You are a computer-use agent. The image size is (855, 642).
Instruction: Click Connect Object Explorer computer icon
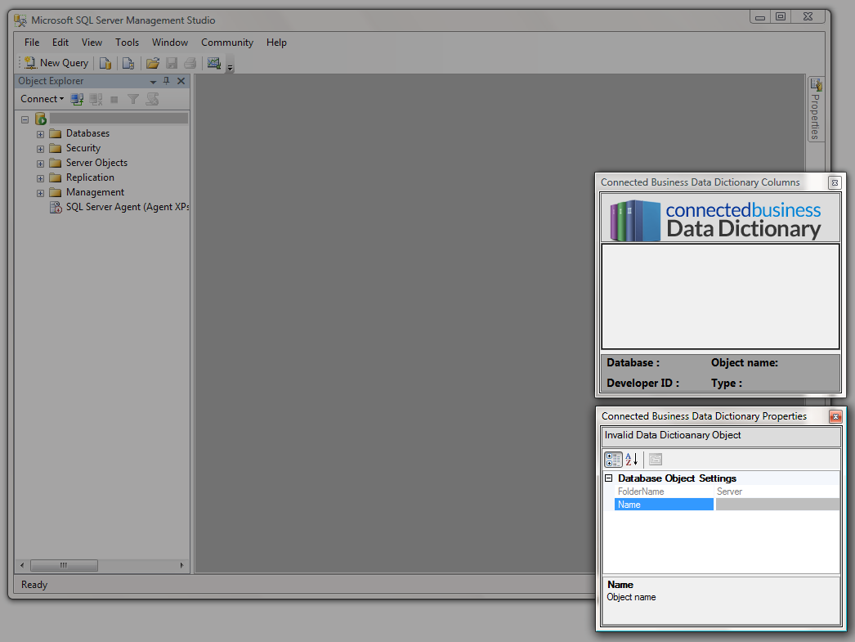[x=77, y=99]
